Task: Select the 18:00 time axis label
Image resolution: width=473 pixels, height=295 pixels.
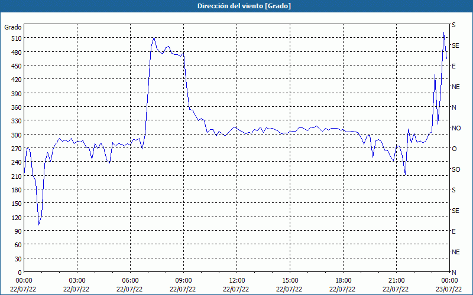Action: coord(343,281)
